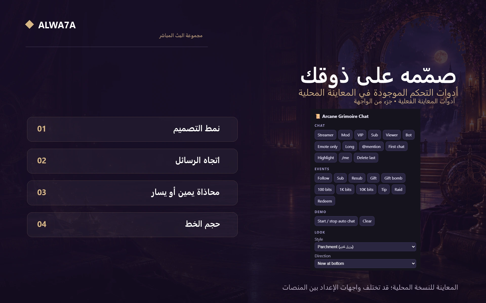
Task: Send a Streamer chat message
Action: (x=326, y=135)
